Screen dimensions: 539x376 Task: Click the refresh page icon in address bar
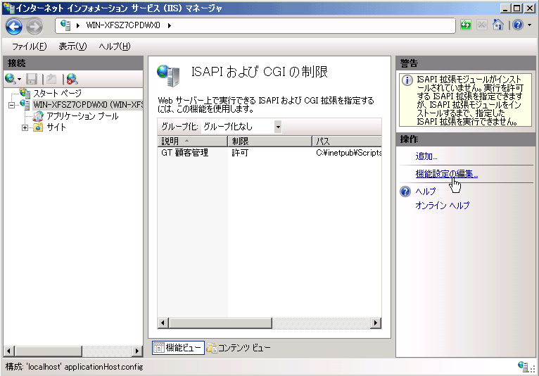[x=466, y=25]
